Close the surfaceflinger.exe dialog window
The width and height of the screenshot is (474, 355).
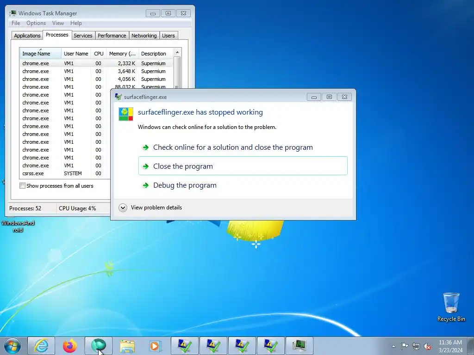[x=344, y=97]
